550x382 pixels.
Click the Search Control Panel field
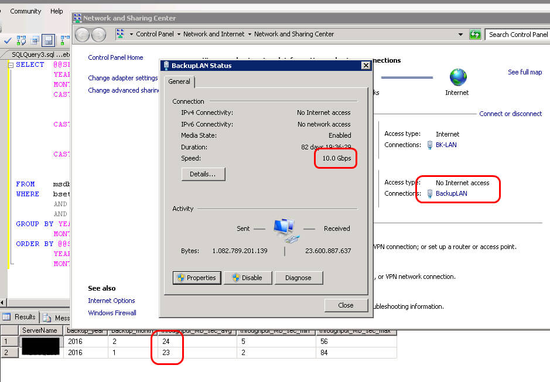pos(517,35)
